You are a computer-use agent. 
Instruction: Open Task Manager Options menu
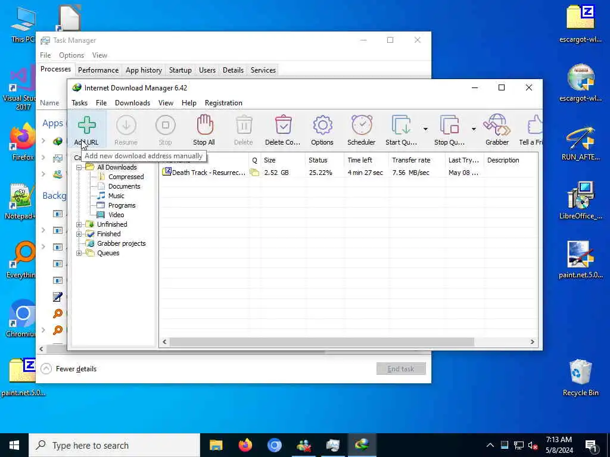coord(71,55)
